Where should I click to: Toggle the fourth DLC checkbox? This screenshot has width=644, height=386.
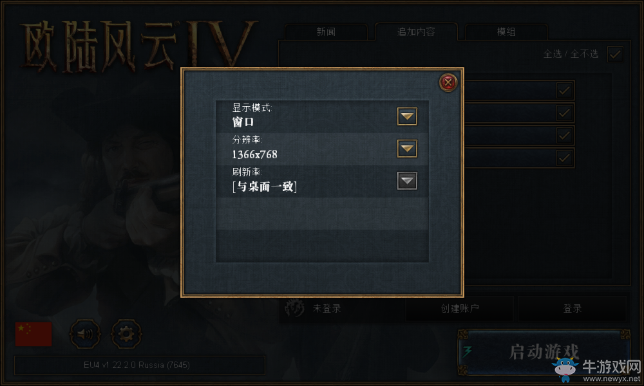(x=564, y=158)
